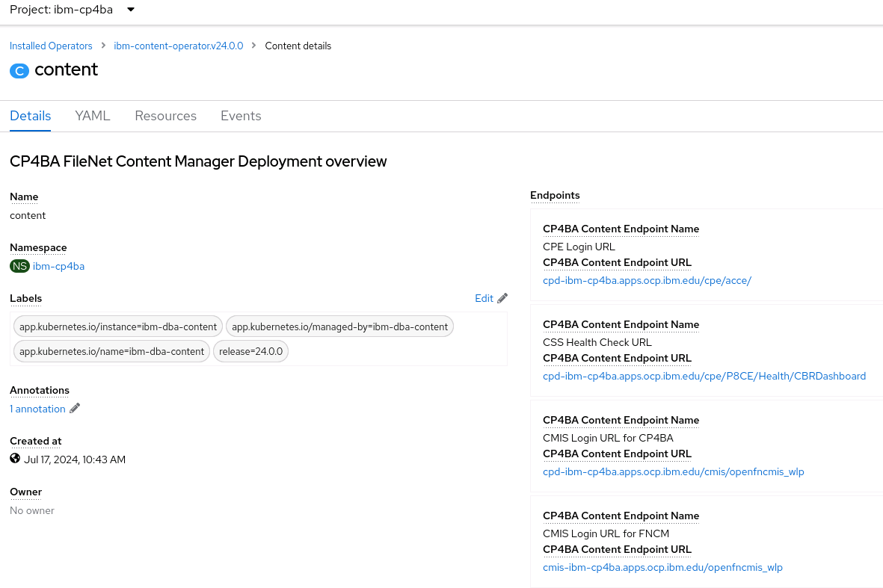Open the Resources tab
The image size is (883, 588).
coord(165,116)
